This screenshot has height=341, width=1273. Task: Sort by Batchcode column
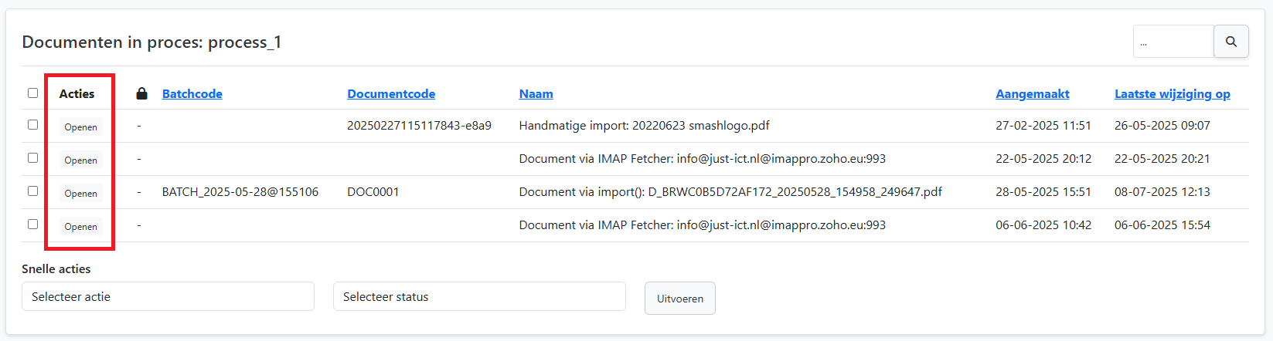coord(192,93)
